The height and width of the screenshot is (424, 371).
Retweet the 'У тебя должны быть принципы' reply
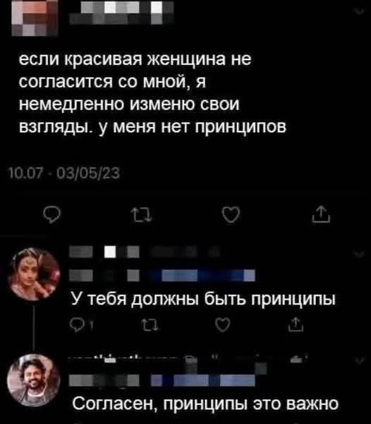point(150,324)
